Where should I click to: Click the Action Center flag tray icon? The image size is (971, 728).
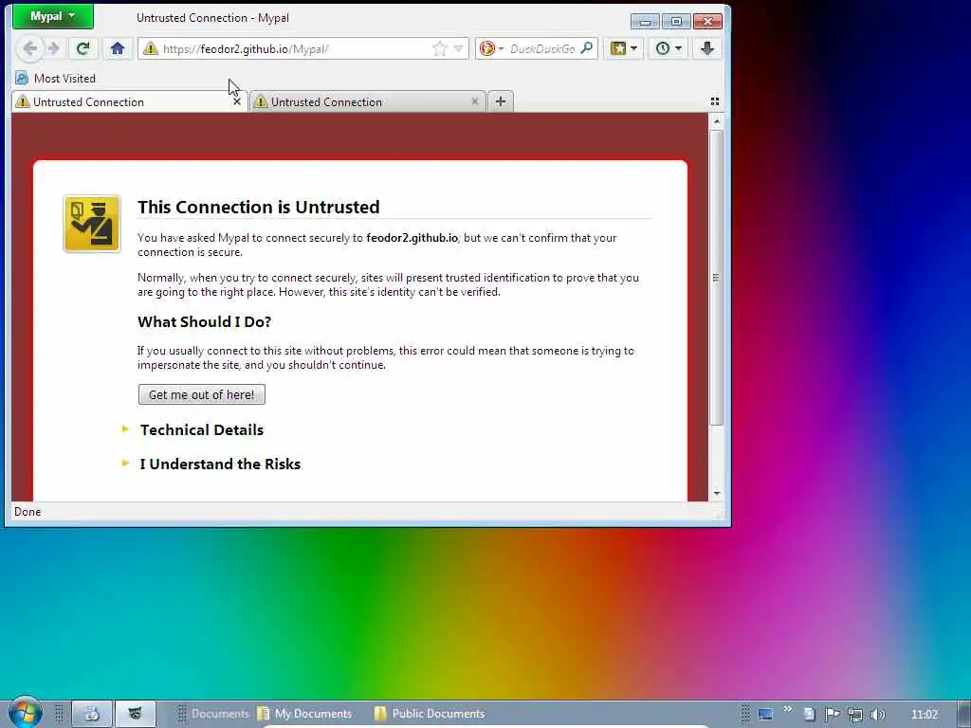point(832,715)
